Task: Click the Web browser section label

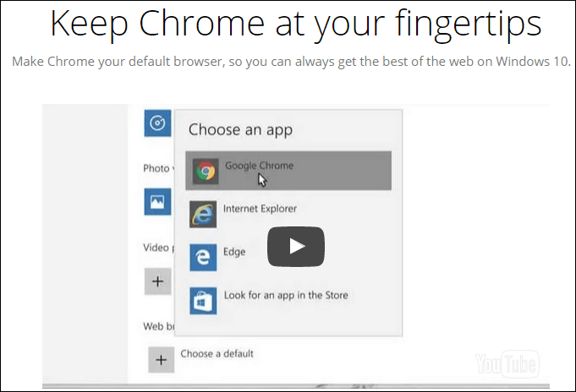Action: click(159, 326)
